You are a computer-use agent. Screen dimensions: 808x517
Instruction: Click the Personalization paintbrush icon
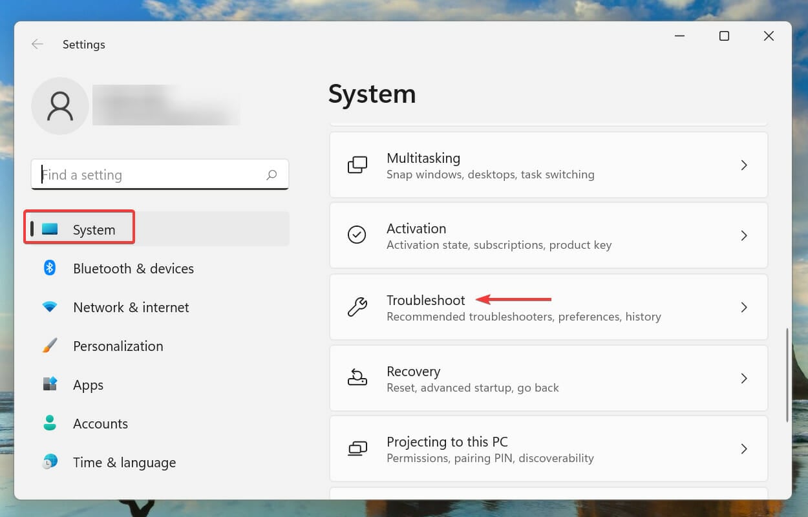click(50, 346)
